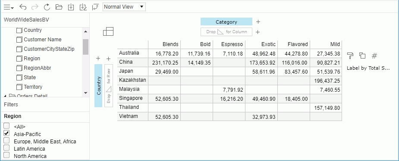
Task: Check the <All> region filter
Action: 7,126
